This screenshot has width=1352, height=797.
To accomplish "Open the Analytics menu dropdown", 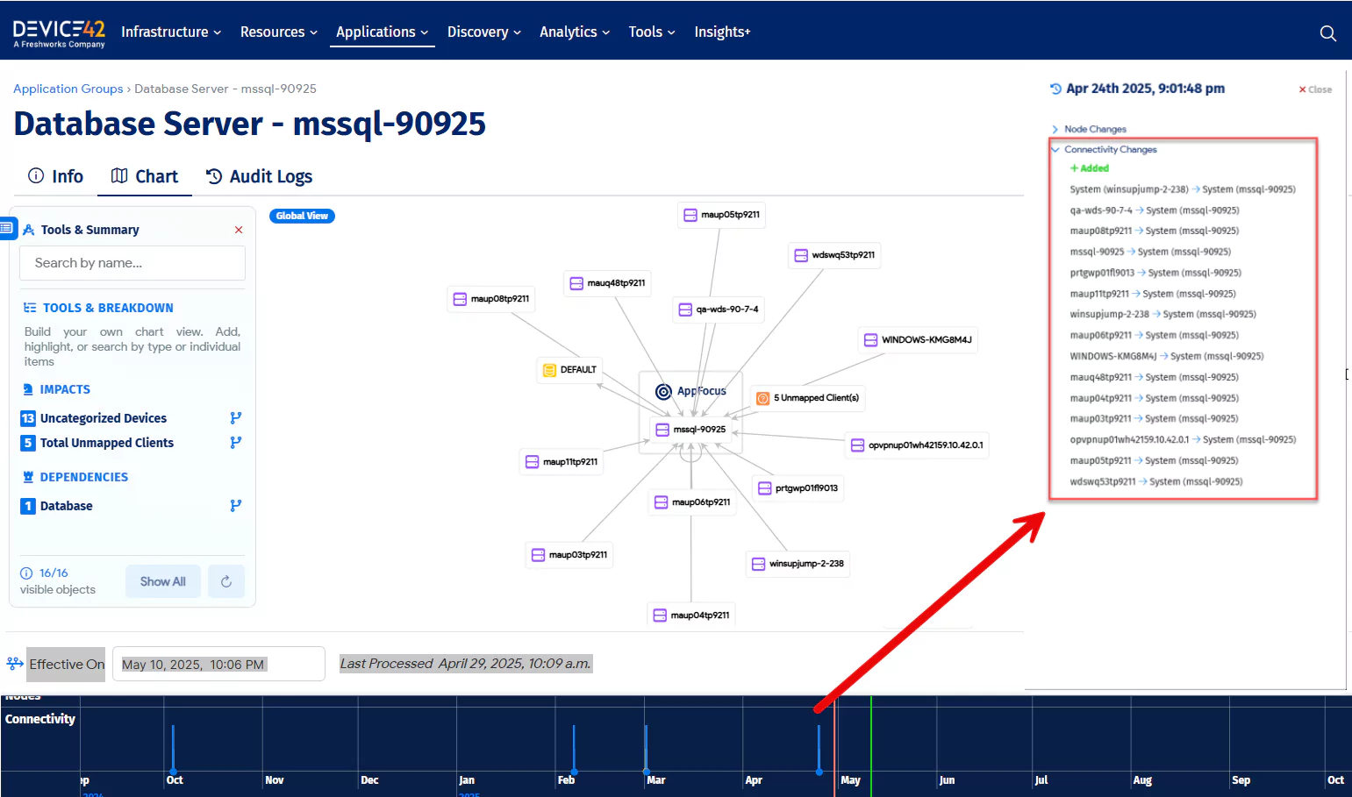I will pyautogui.click(x=575, y=32).
